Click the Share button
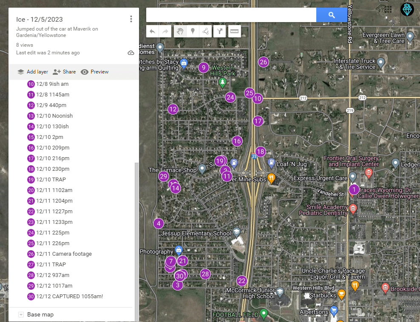This screenshot has width=420, height=322. pyautogui.click(x=64, y=72)
